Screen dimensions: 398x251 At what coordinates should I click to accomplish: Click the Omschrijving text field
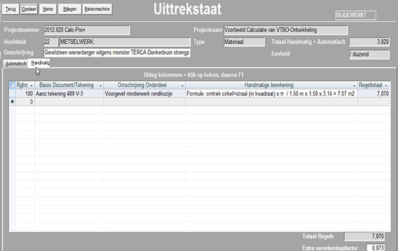tap(115, 52)
